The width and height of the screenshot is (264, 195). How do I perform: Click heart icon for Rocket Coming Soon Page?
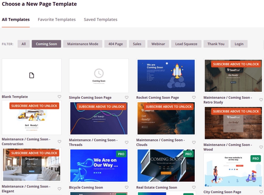[194, 97]
